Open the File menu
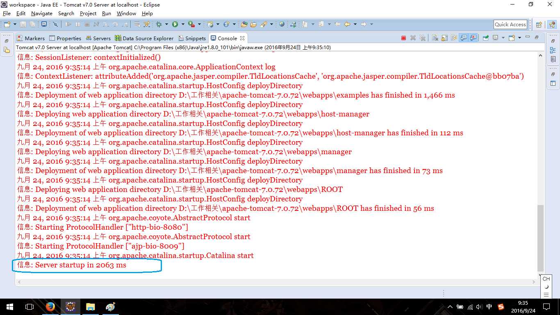560x315 pixels. click(x=7, y=13)
